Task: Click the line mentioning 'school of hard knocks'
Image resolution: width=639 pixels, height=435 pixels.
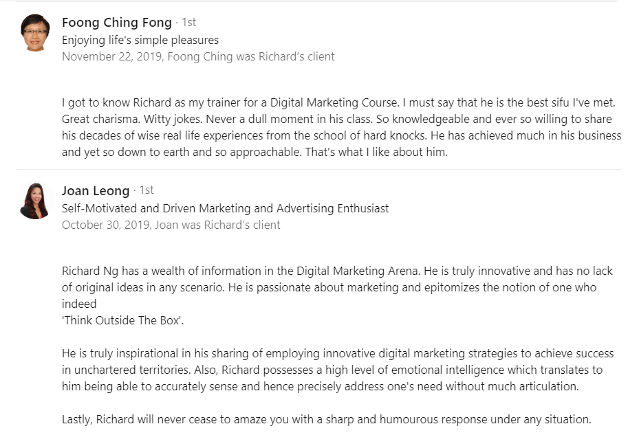Action: pyautogui.click(x=341, y=135)
